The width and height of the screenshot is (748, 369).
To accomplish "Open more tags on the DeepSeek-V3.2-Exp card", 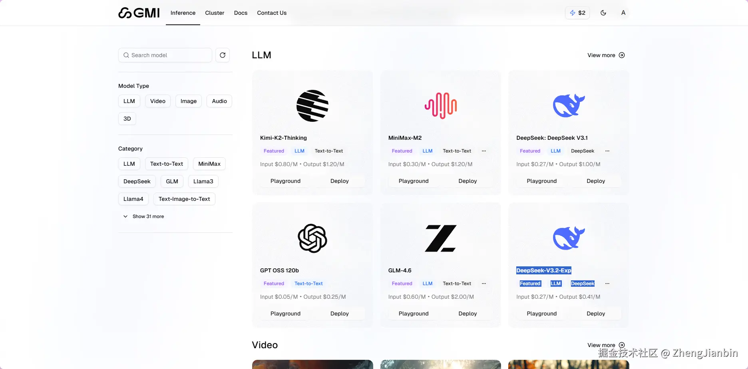I will [607, 284].
